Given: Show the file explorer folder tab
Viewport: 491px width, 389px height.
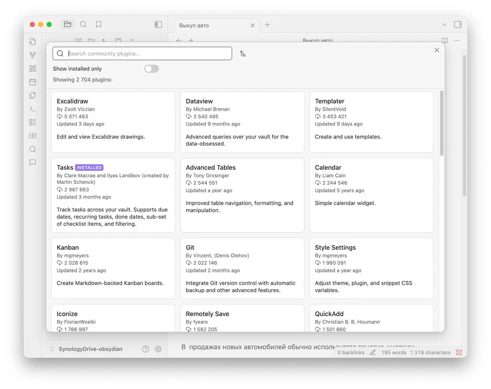Looking at the screenshot, I should 68,25.
